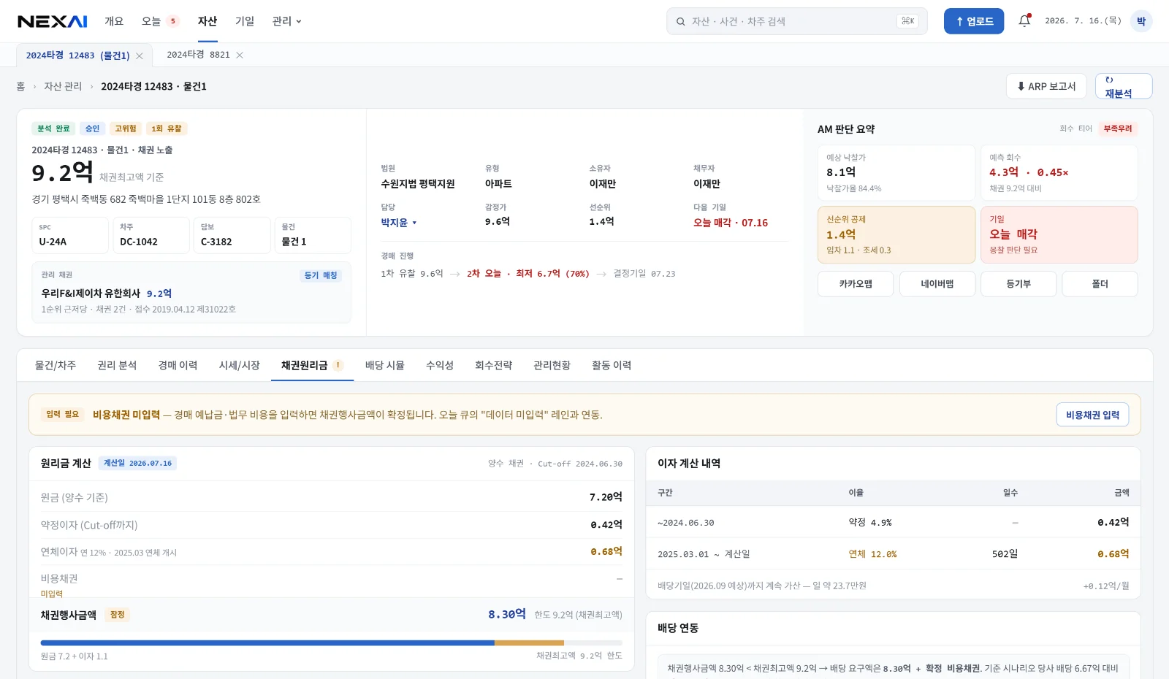
Task: Click the 오늘 count badge 5
Action: [172, 21]
